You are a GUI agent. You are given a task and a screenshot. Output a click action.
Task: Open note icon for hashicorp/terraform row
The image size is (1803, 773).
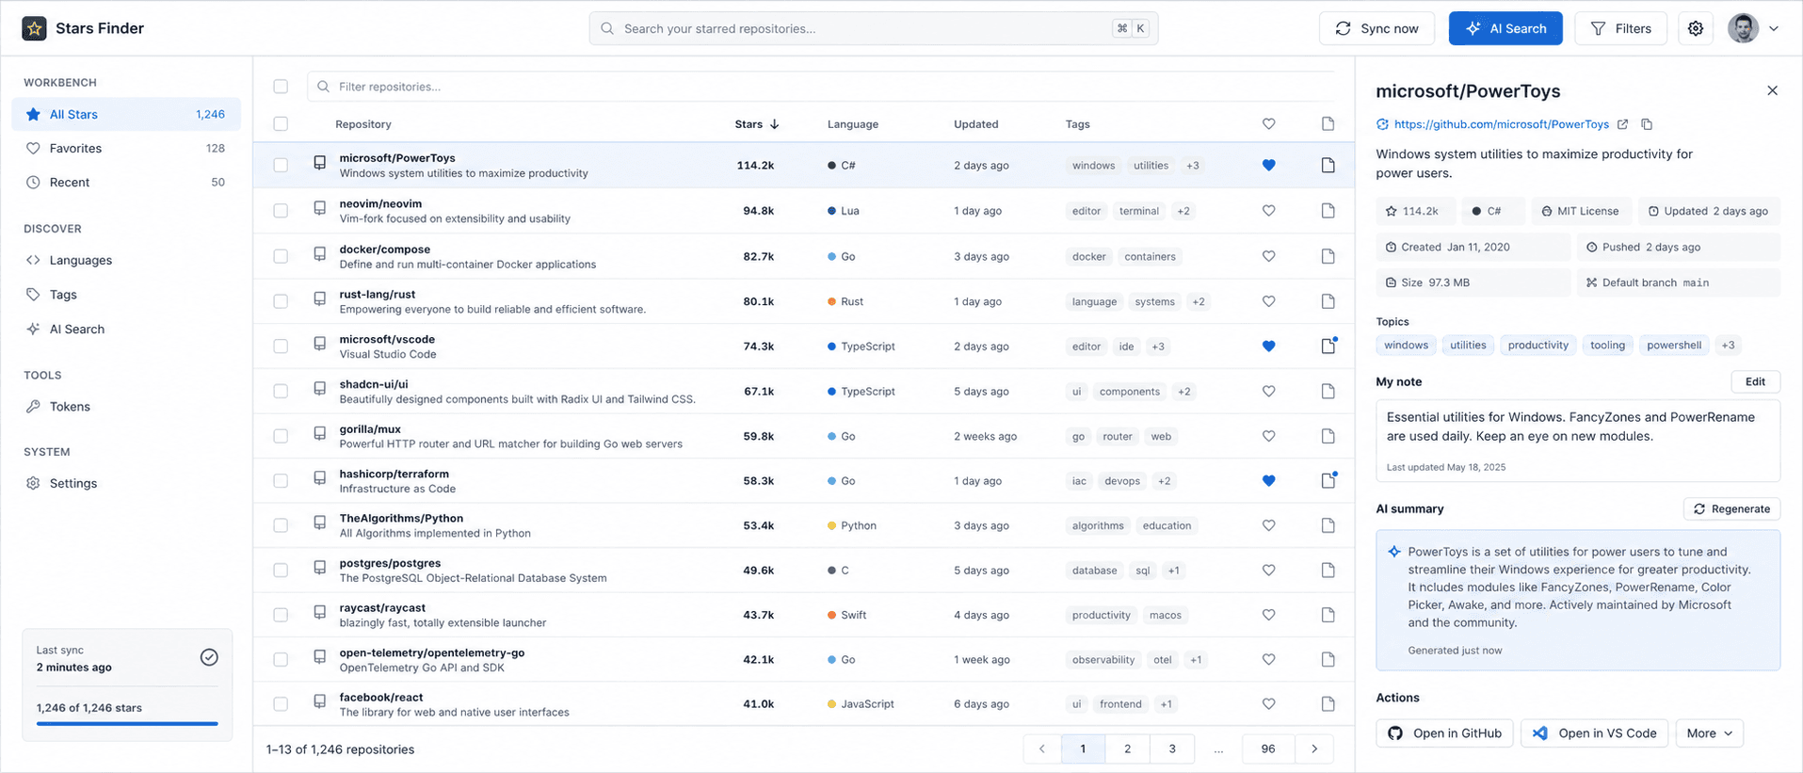click(x=1328, y=481)
